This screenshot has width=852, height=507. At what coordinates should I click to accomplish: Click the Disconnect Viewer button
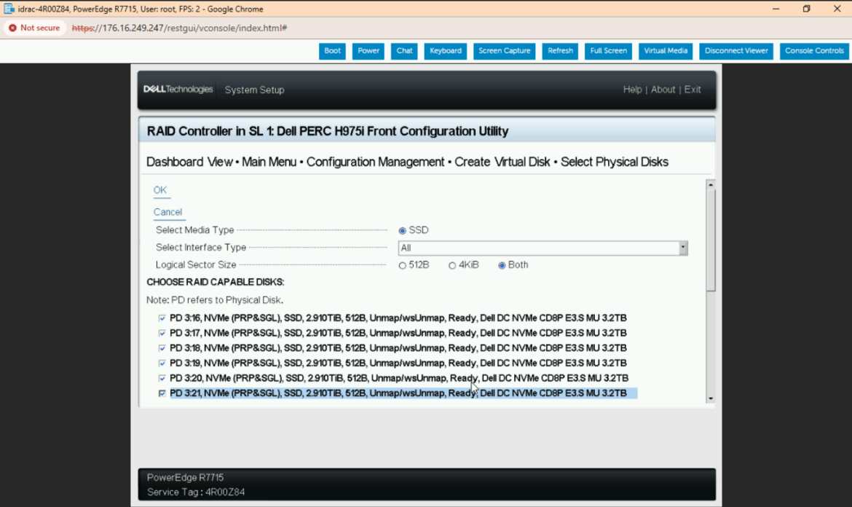736,51
